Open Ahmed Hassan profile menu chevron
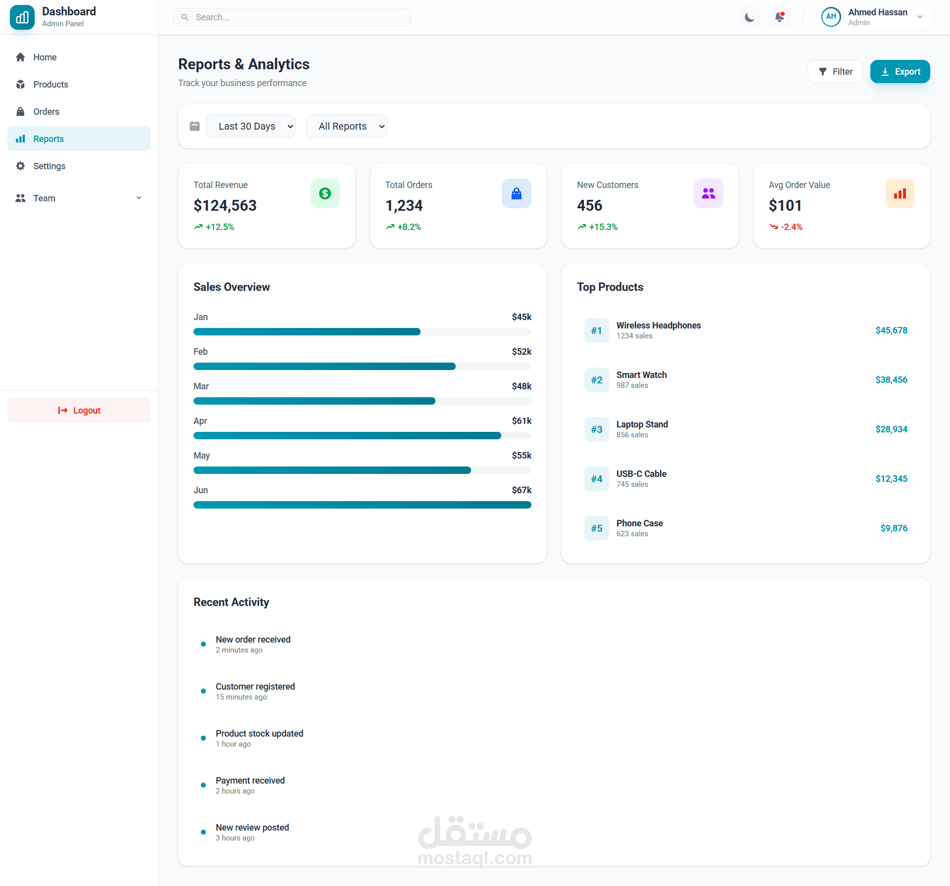The height and width of the screenshot is (886, 950). (920, 17)
